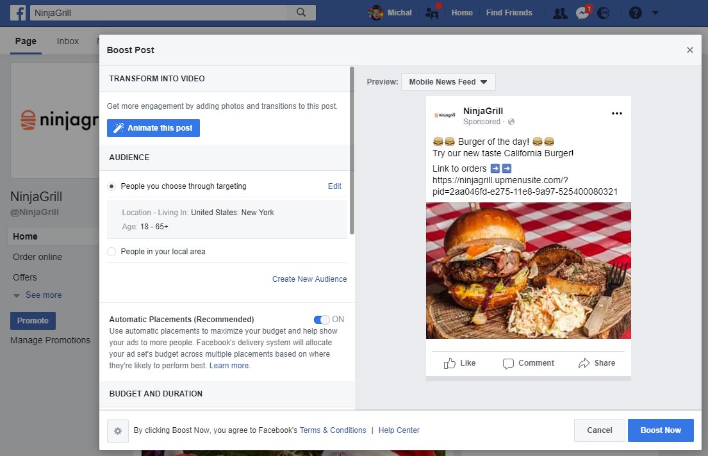
Task: Open Find Friends in top bar
Action: pos(509,13)
